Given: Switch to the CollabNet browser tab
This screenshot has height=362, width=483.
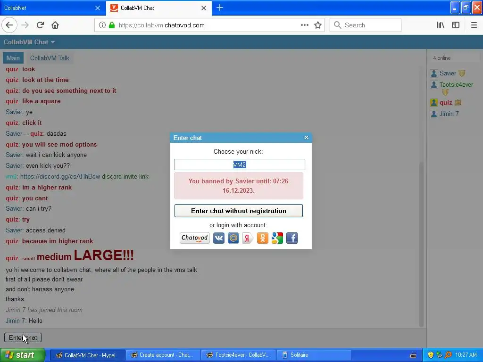Looking at the screenshot, I should coord(49,8).
